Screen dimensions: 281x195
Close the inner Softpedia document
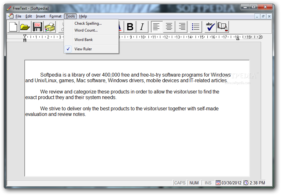(x=269, y=16)
